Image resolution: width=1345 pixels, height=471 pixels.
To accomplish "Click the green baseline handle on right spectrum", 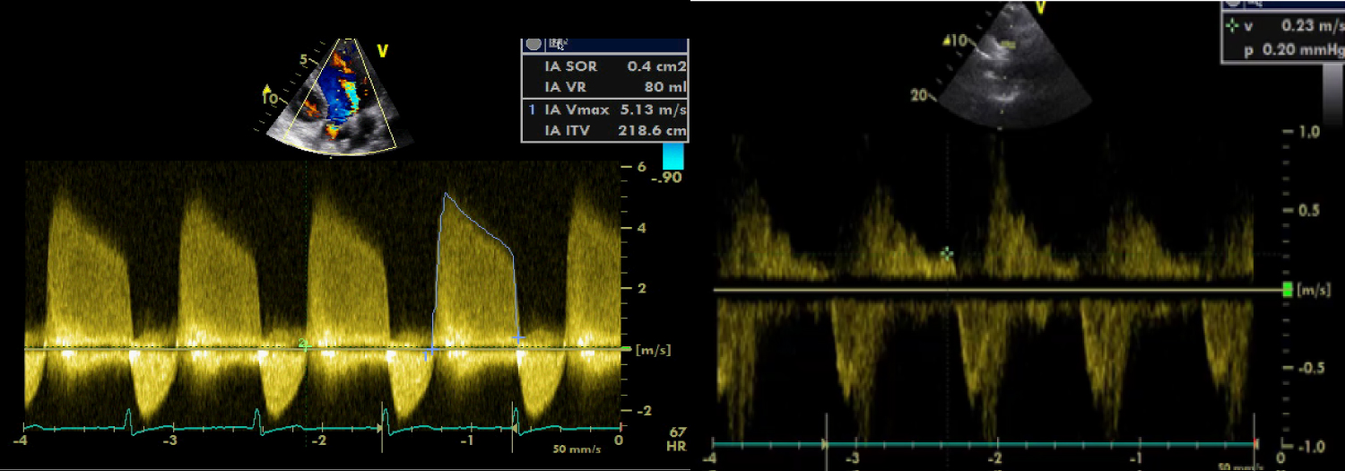I will point(1289,290).
